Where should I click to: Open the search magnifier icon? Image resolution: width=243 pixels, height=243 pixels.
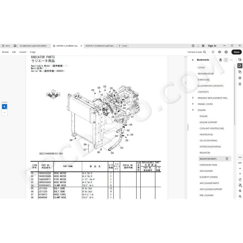click(x=204, y=52)
